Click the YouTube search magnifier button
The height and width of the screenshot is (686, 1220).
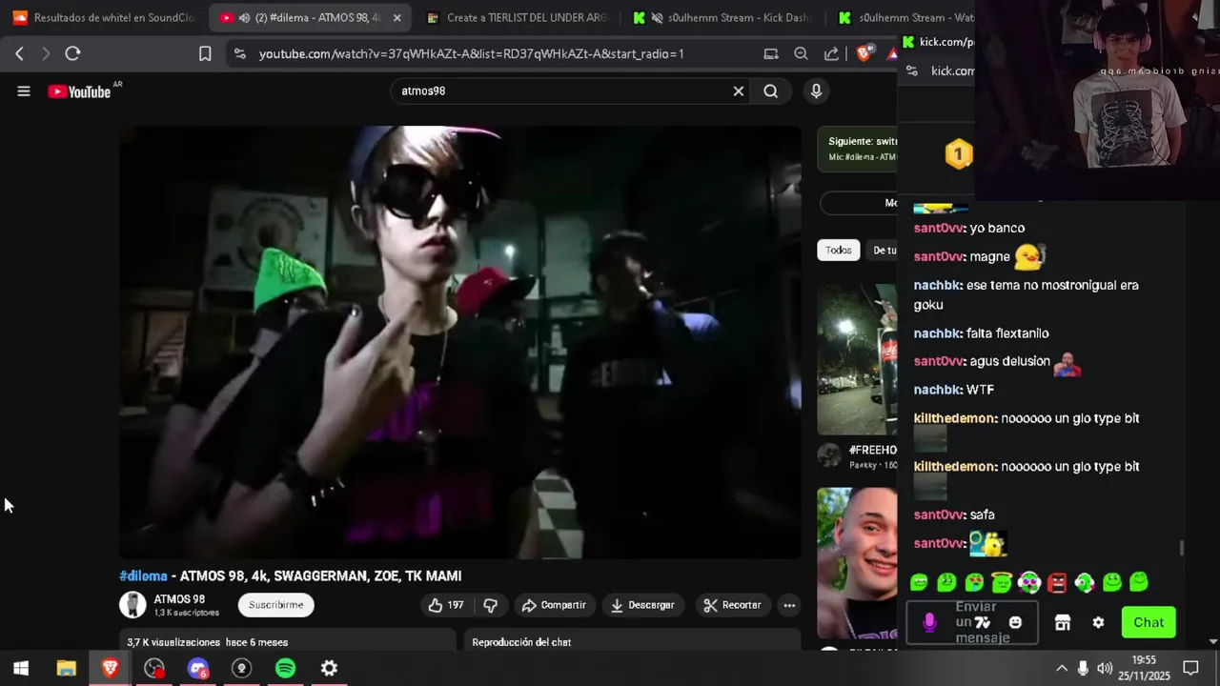(x=770, y=91)
